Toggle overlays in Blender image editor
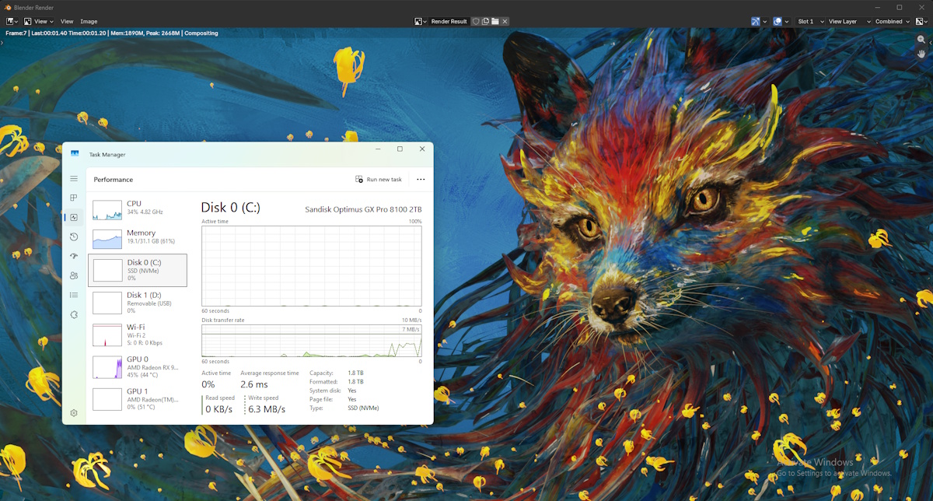Screen dimensions: 933x501 tap(777, 21)
